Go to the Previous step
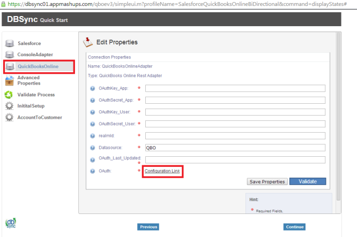Screen dimensions: 357x237 148,227
